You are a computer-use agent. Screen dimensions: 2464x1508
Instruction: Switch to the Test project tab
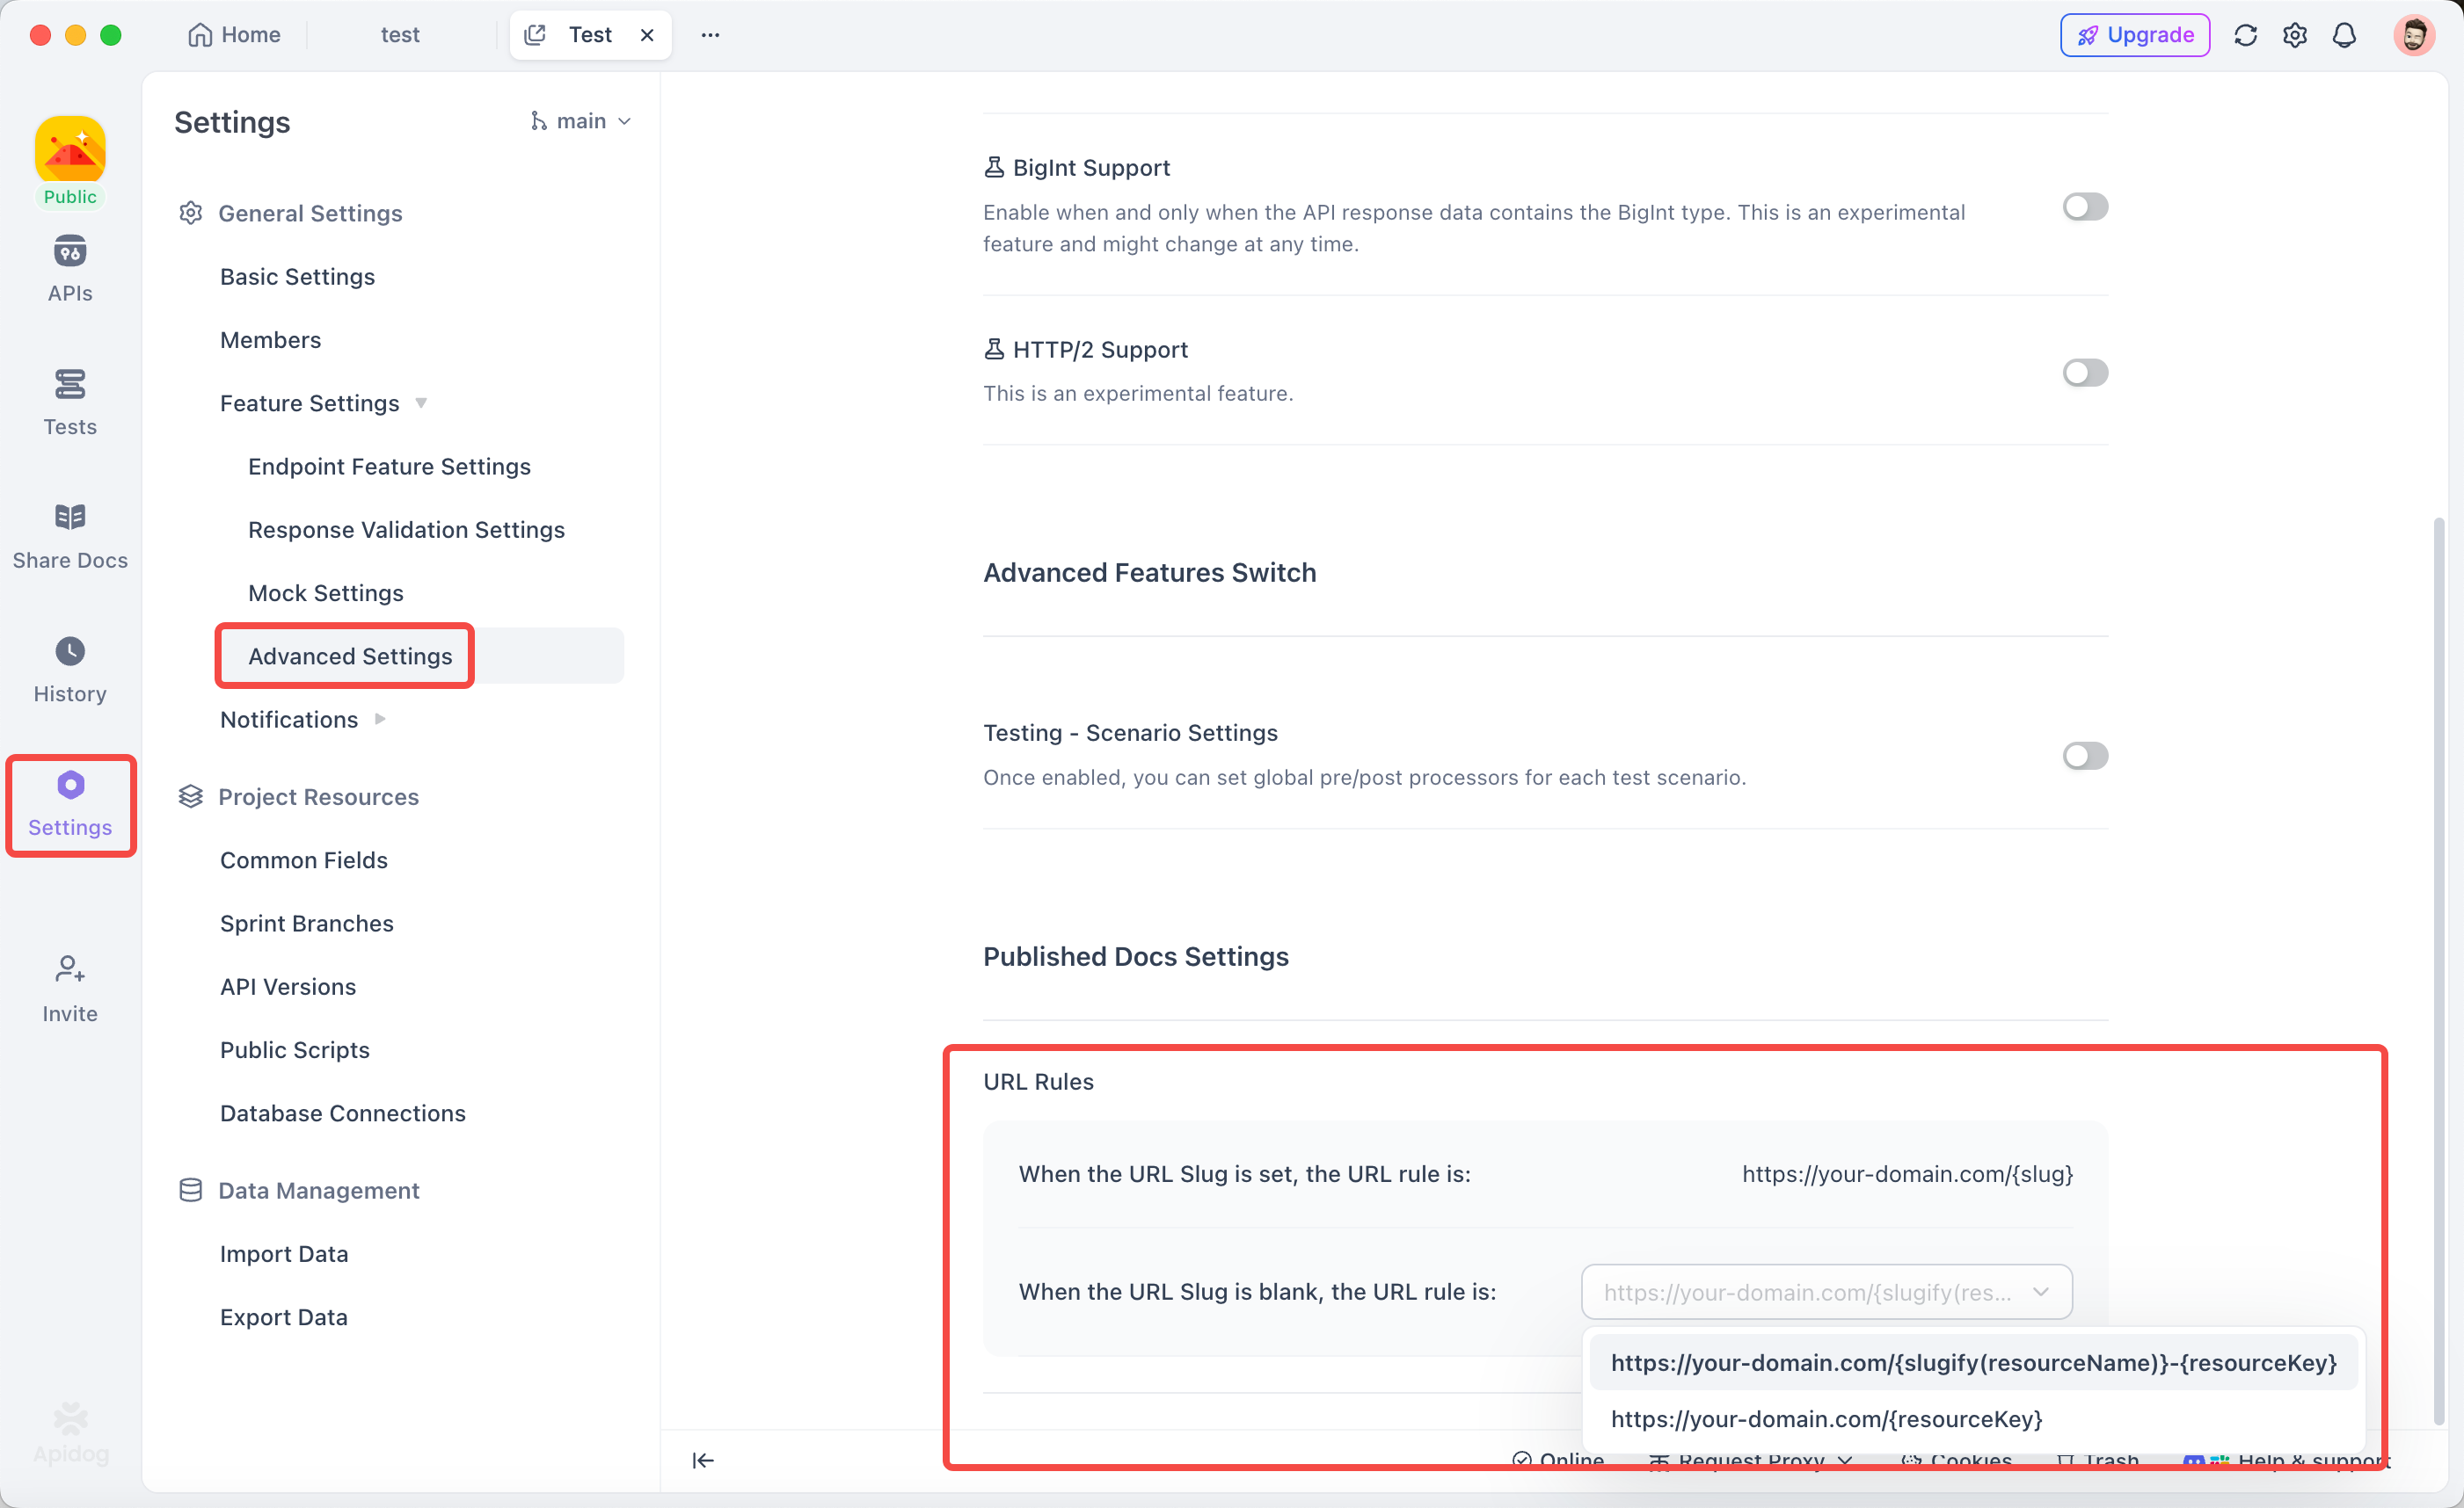pyautogui.click(x=590, y=35)
